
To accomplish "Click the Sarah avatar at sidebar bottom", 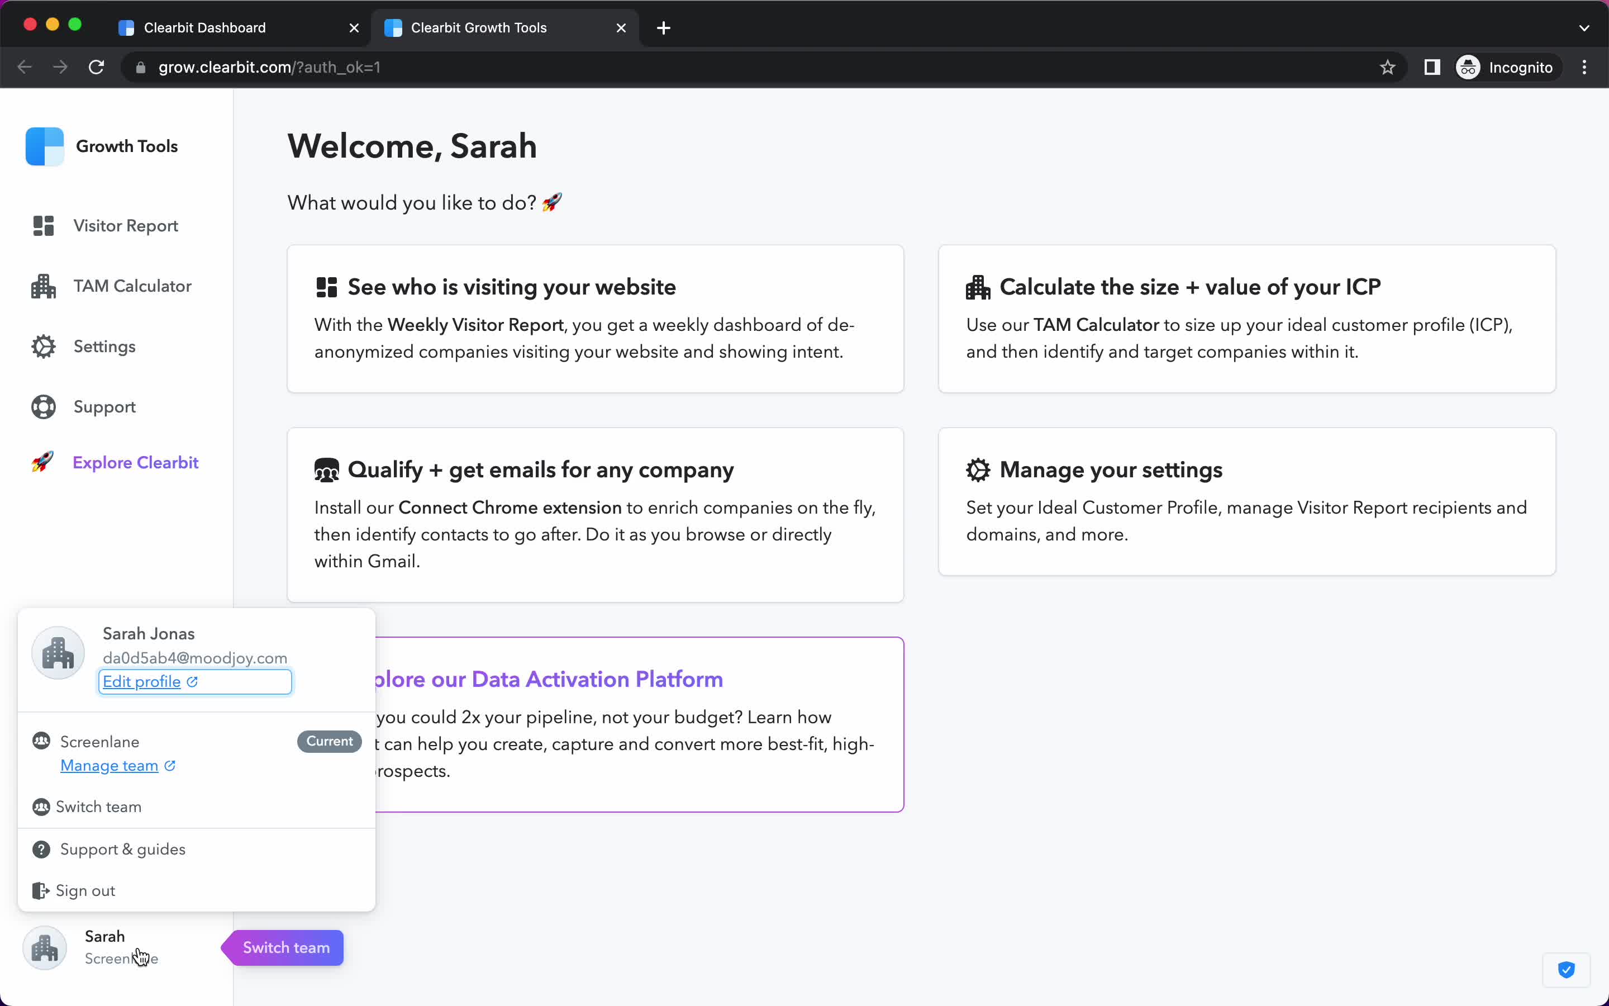I will (45, 947).
